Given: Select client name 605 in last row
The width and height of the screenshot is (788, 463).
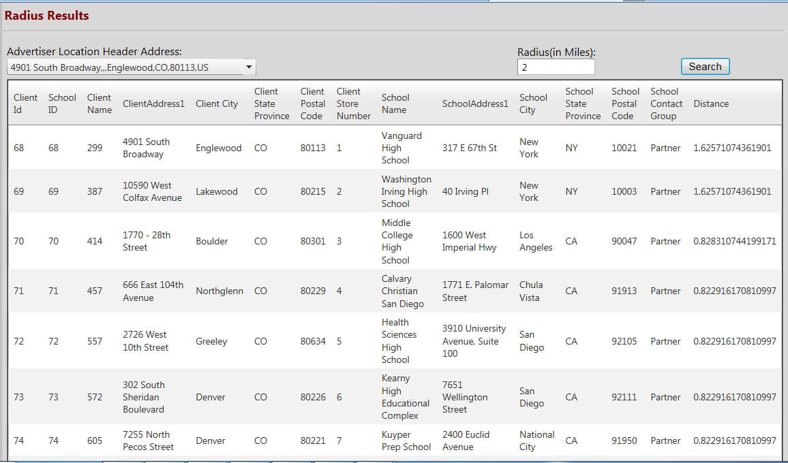Looking at the screenshot, I should [95, 441].
